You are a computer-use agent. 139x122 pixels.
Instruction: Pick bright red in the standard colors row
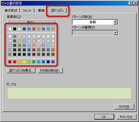15,62
